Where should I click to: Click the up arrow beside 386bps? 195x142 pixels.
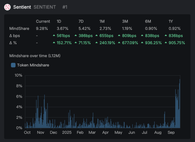tap(76, 35)
